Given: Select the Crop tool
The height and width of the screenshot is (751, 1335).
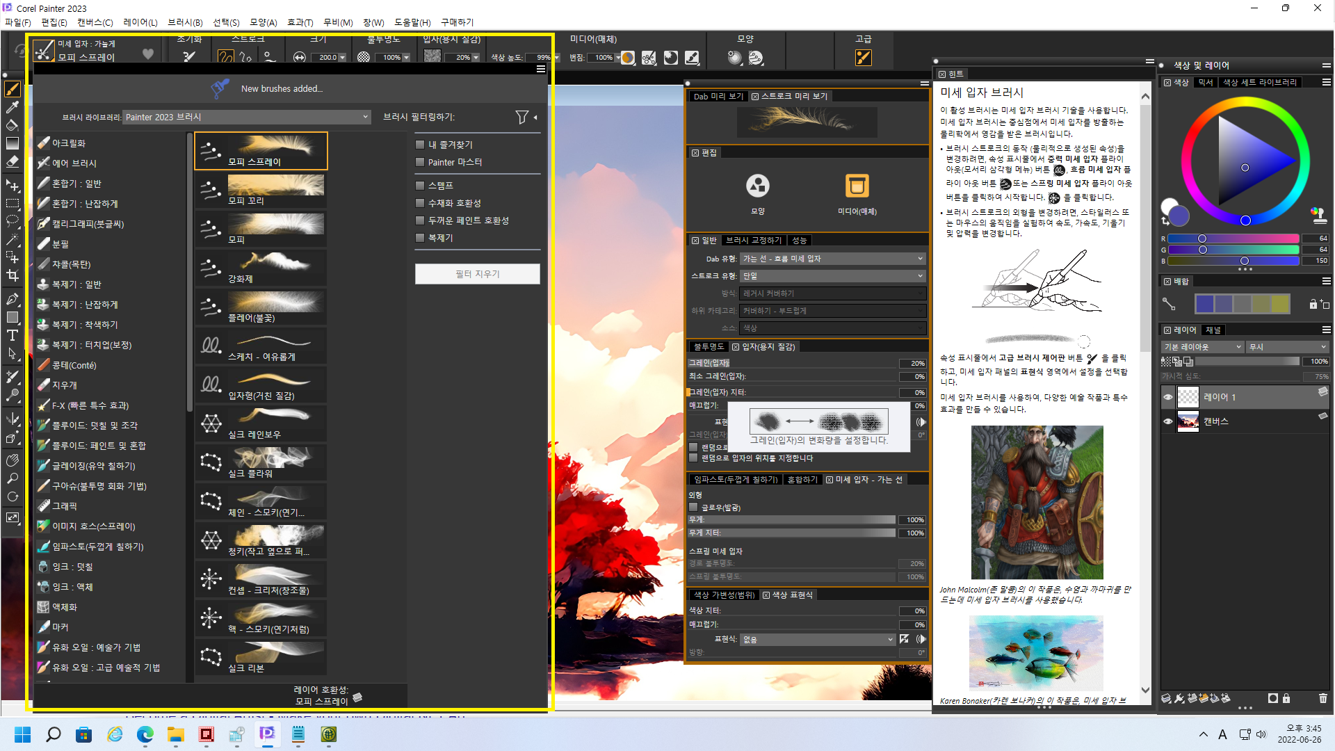Looking at the screenshot, I should [12, 275].
